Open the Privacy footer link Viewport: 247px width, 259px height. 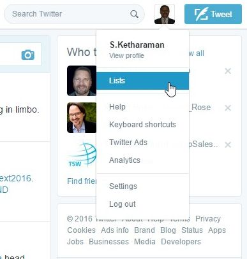[208, 219]
